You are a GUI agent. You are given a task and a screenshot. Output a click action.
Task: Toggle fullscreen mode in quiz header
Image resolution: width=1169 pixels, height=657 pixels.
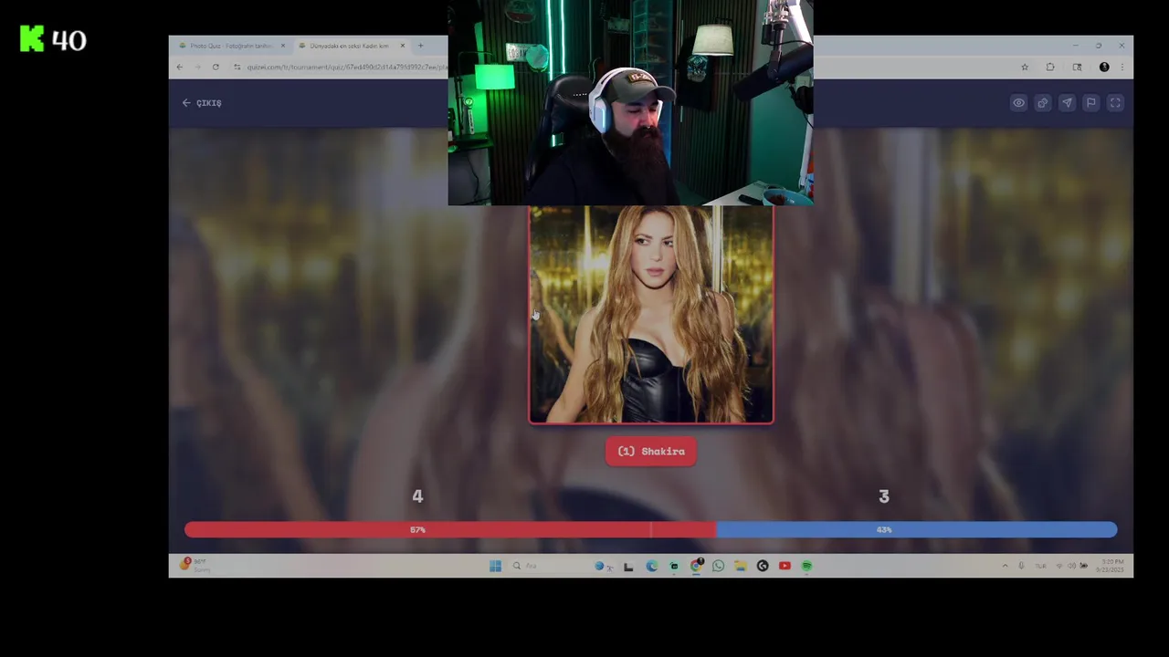(1115, 103)
